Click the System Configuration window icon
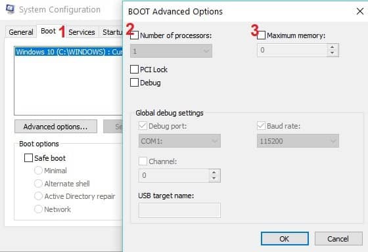The image size is (368, 252). coord(11,9)
